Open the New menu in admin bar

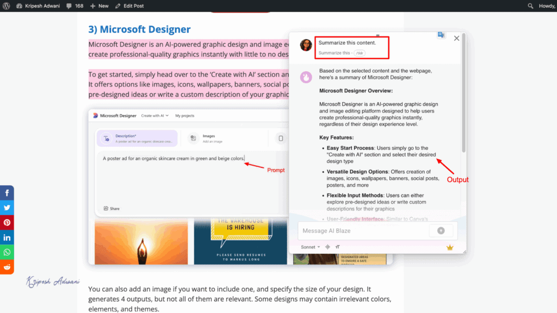(99, 5)
